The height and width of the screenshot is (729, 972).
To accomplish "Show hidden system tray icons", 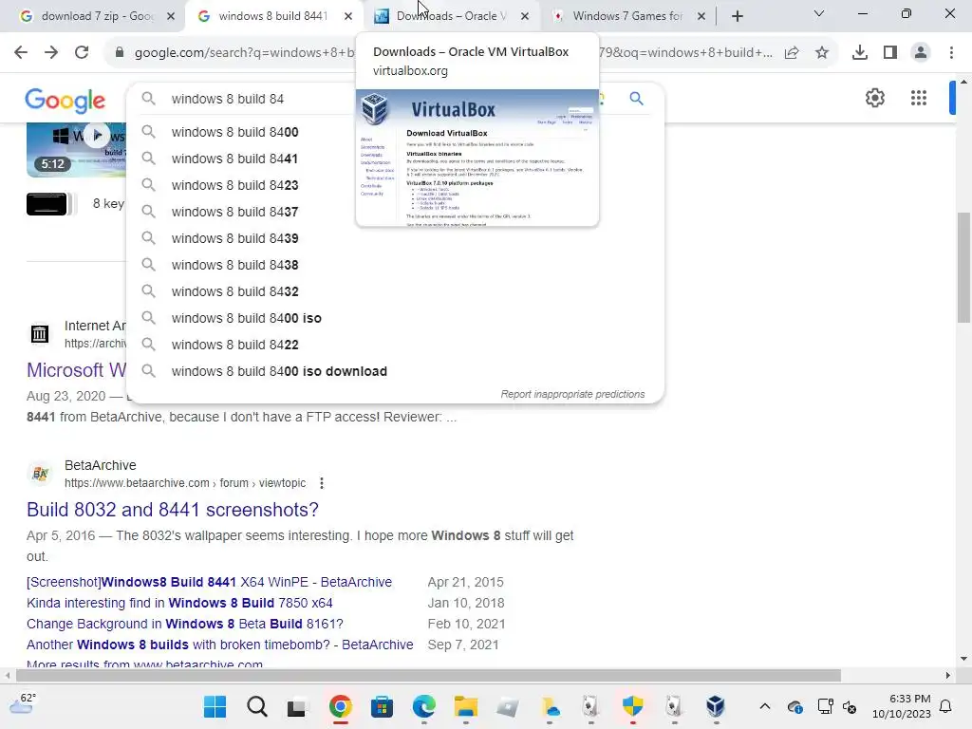I will point(765,706).
